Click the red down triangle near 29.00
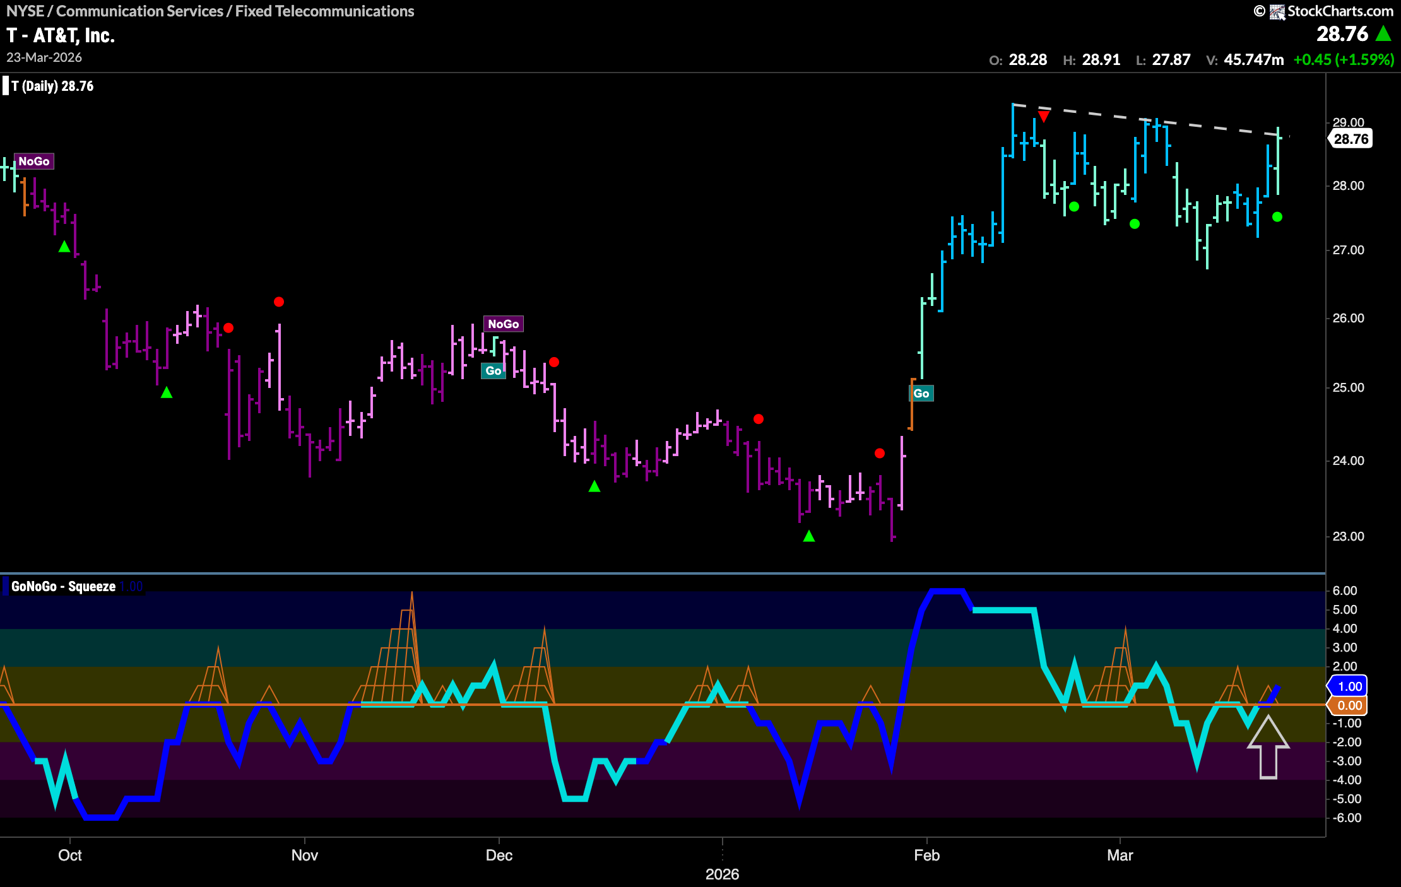Viewport: 1401px width, 887px height. [1044, 117]
